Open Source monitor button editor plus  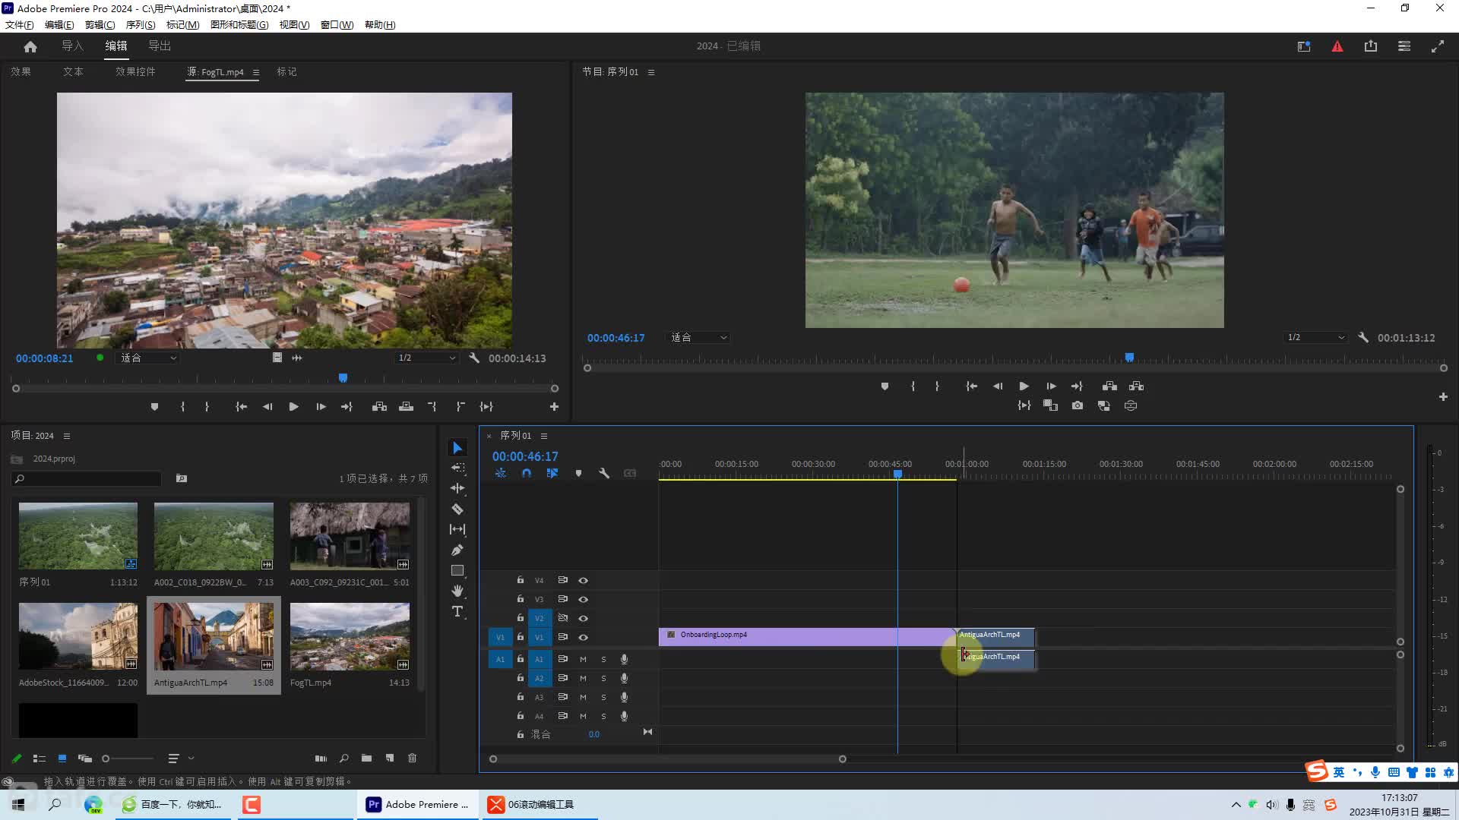pyautogui.click(x=554, y=407)
